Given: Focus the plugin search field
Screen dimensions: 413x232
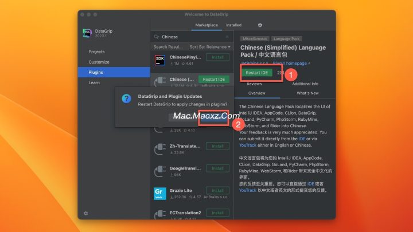Looking at the screenshot, I should 192,37.
